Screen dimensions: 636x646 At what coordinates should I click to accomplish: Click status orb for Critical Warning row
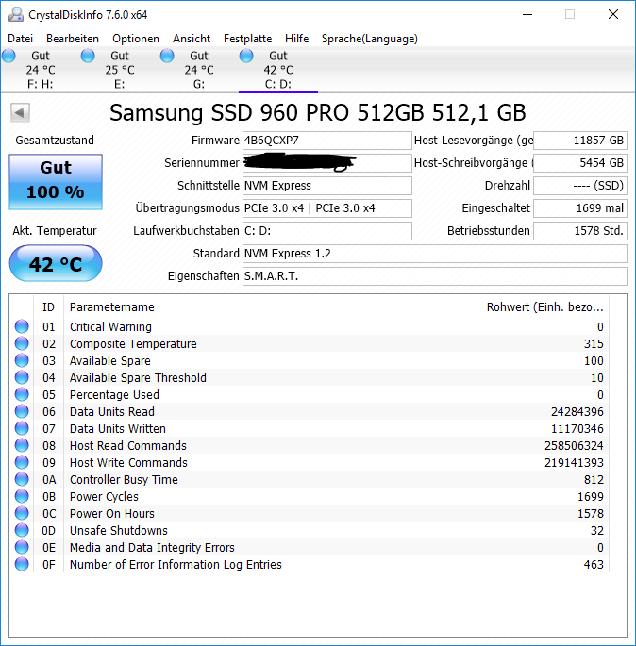tap(22, 326)
